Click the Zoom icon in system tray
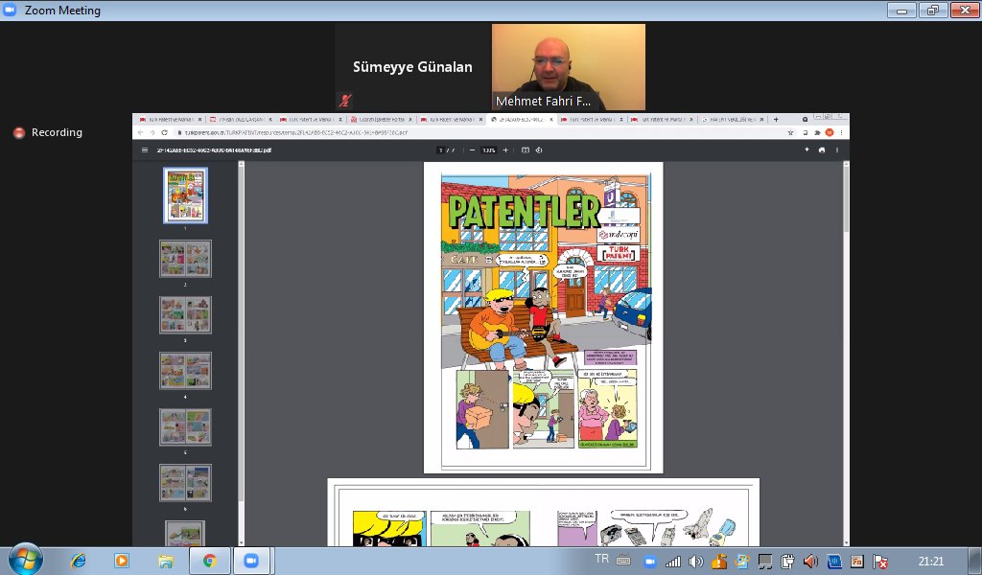 coord(650,562)
